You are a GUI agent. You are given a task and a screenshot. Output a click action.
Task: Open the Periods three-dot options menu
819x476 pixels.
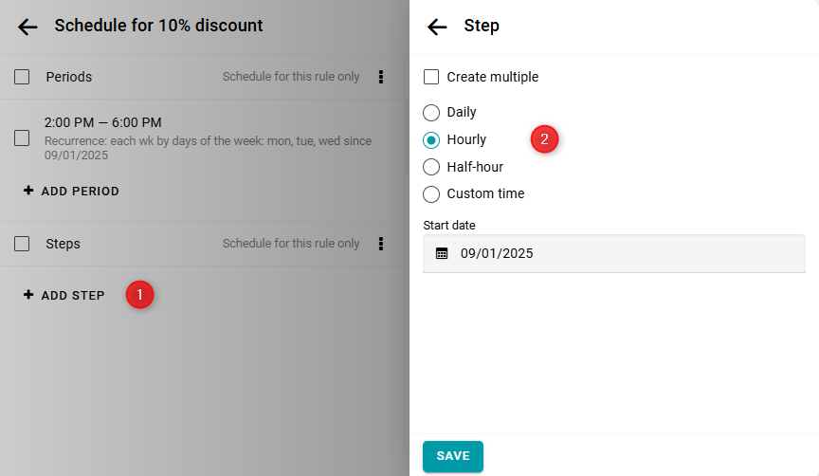pos(381,77)
